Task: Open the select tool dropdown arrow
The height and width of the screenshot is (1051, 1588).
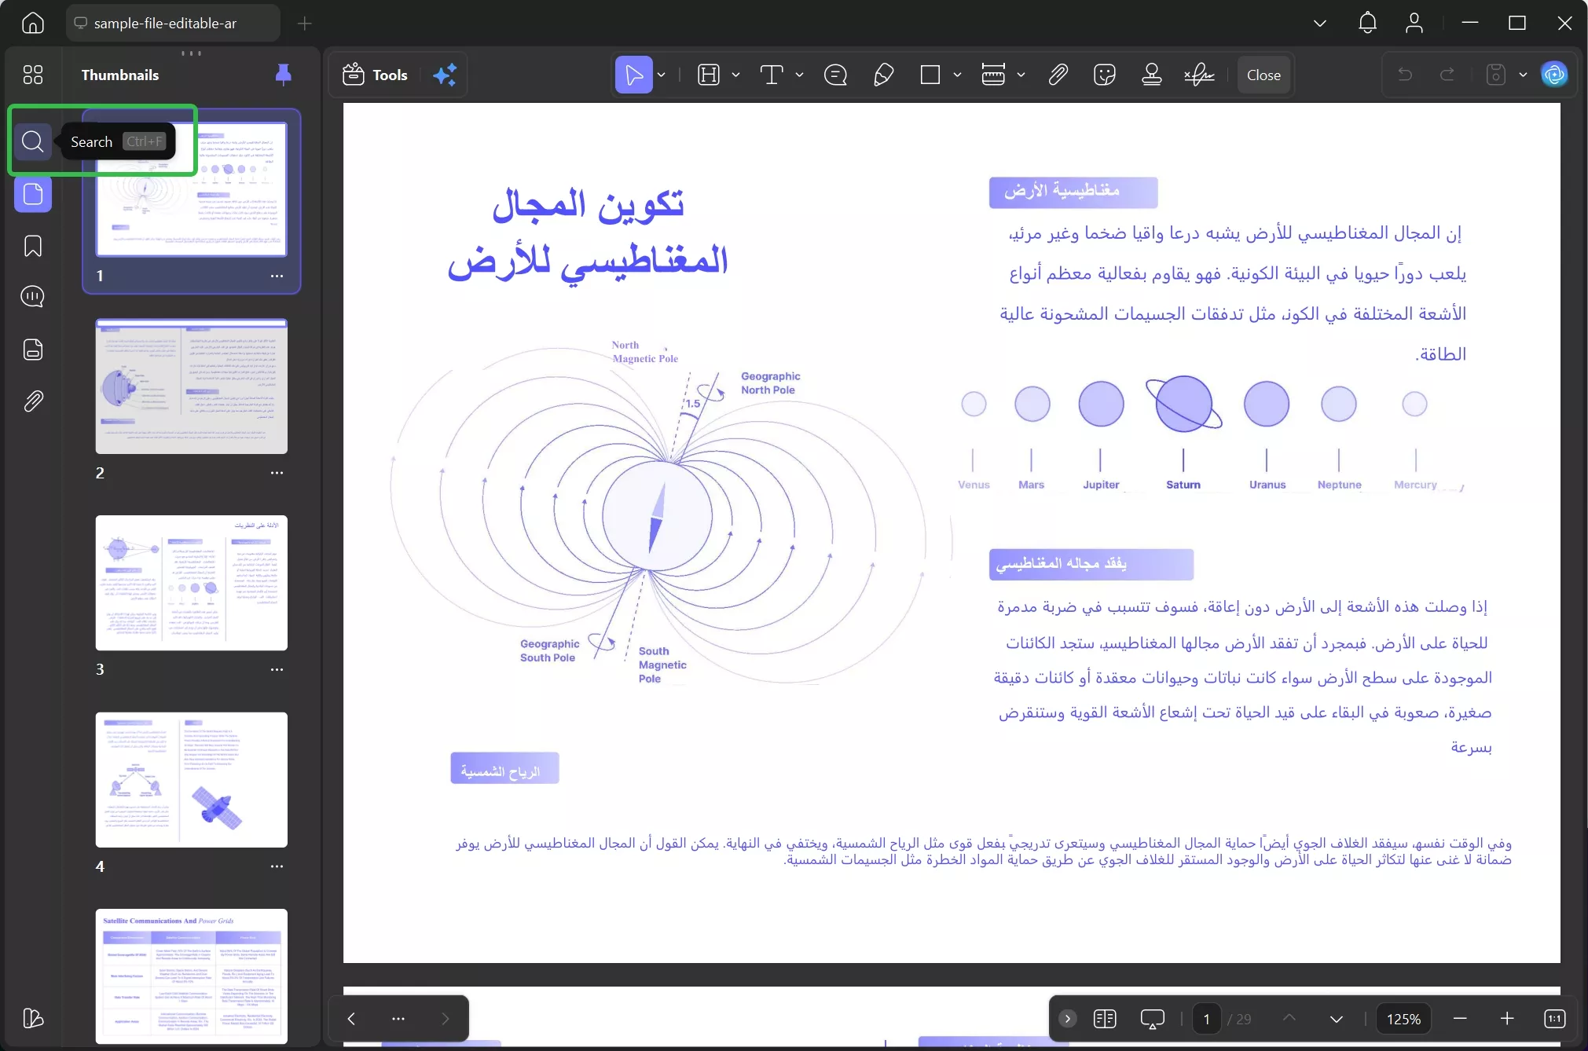Action: point(661,75)
